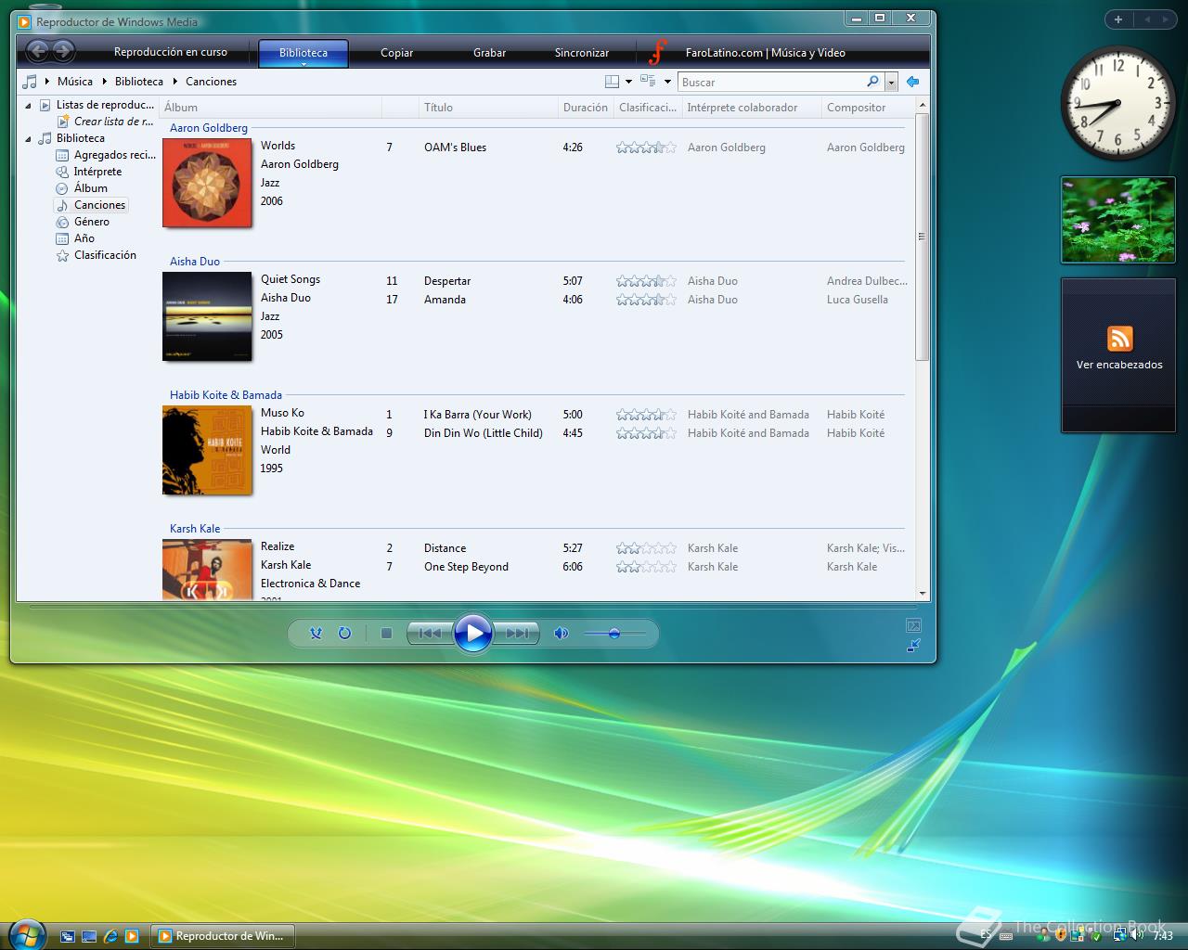Image resolution: width=1188 pixels, height=950 pixels.
Task: Open the search options dropdown arrow
Action: click(891, 82)
